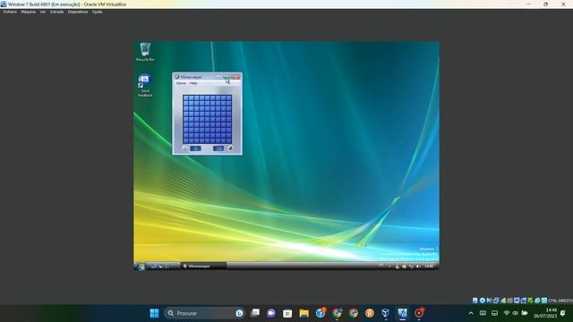Open the red circular app on the taskbar

click(x=419, y=313)
